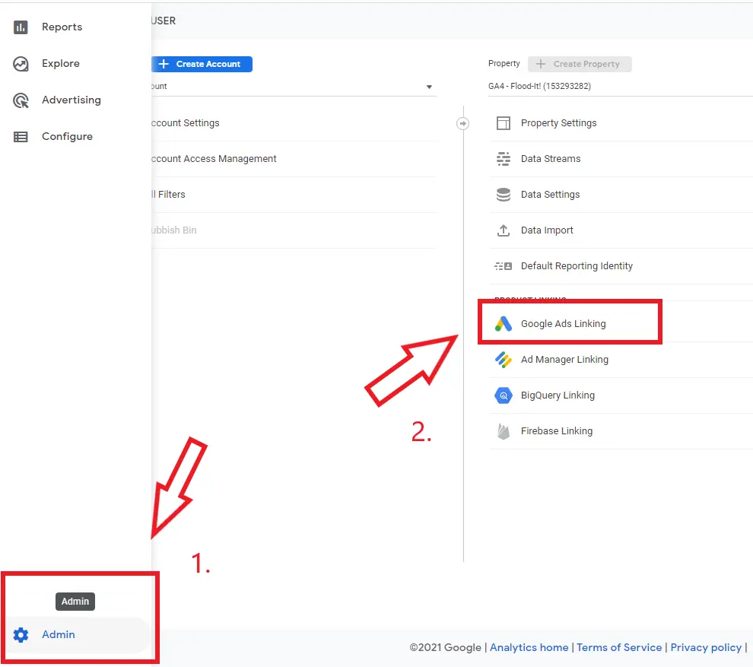Screen dimensions: 753x667
Task: Open Google Ads Linking
Action: (563, 323)
